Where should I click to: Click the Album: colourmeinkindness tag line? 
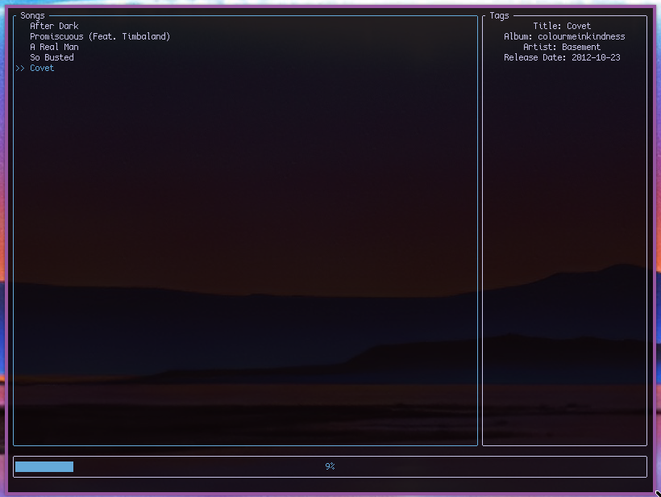point(564,36)
